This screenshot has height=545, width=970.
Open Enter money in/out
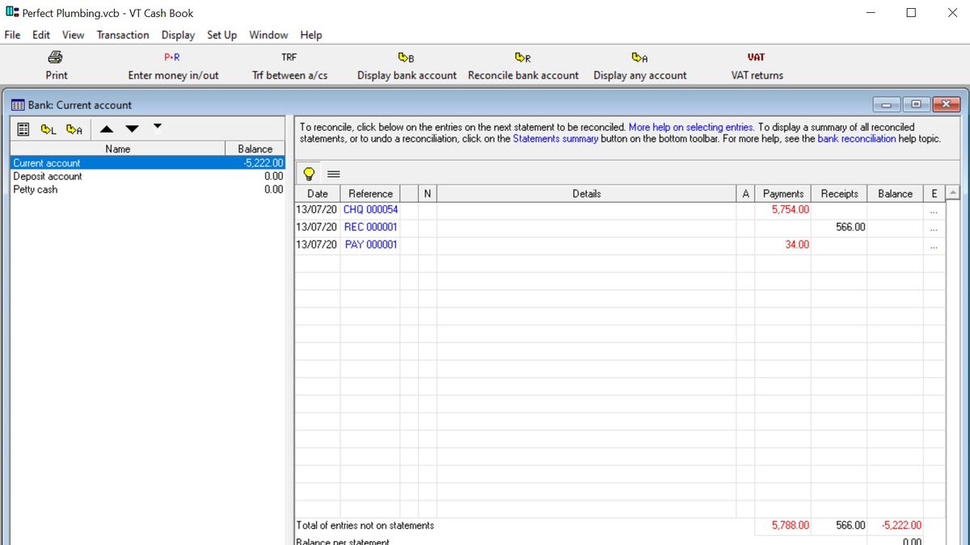(x=173, y=65)
